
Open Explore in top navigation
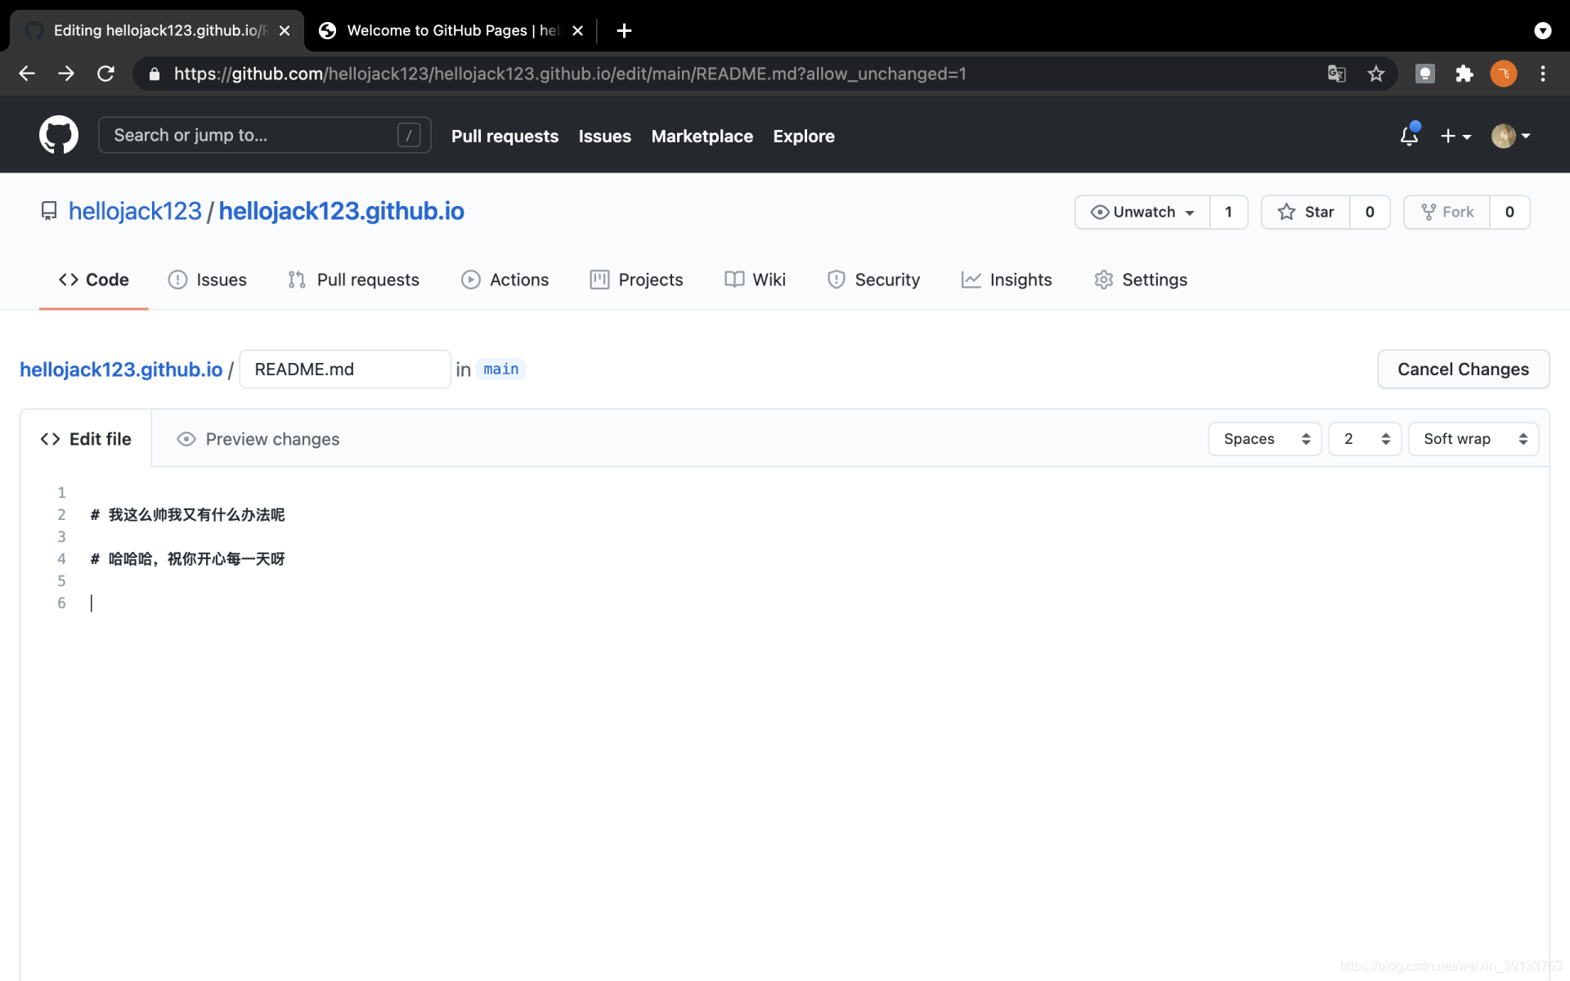tap(804, 136)
